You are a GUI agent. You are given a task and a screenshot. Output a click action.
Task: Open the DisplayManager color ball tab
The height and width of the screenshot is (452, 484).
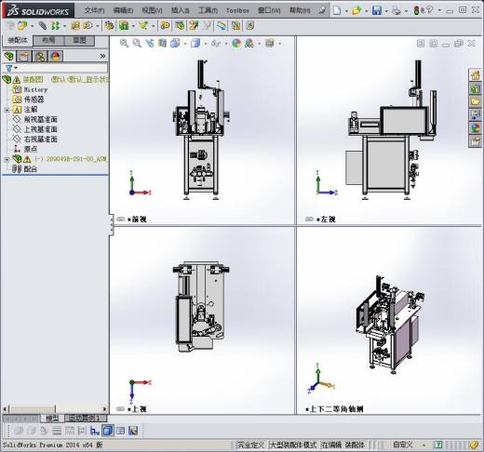[x=56, y=57]
